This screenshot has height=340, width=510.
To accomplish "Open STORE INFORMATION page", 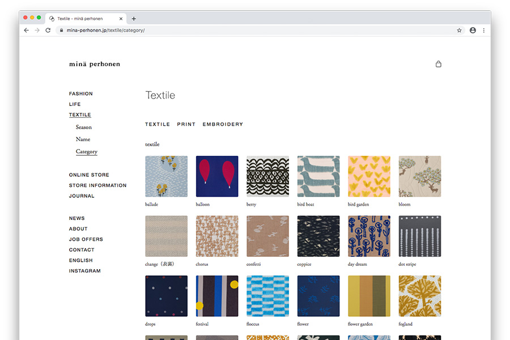I will [x=97, y=185].
